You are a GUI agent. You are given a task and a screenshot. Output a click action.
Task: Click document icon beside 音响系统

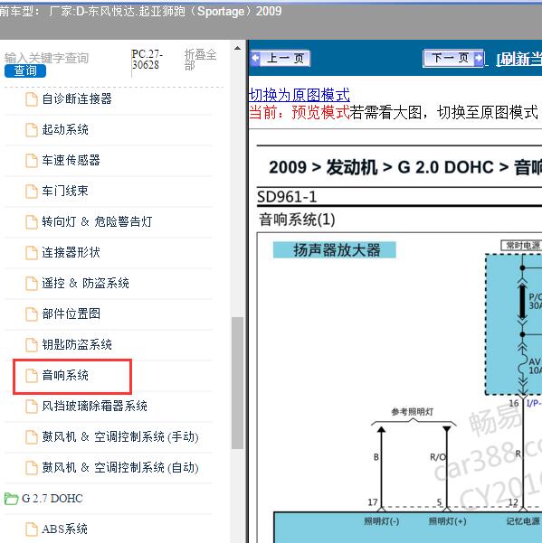coord(32,376)
